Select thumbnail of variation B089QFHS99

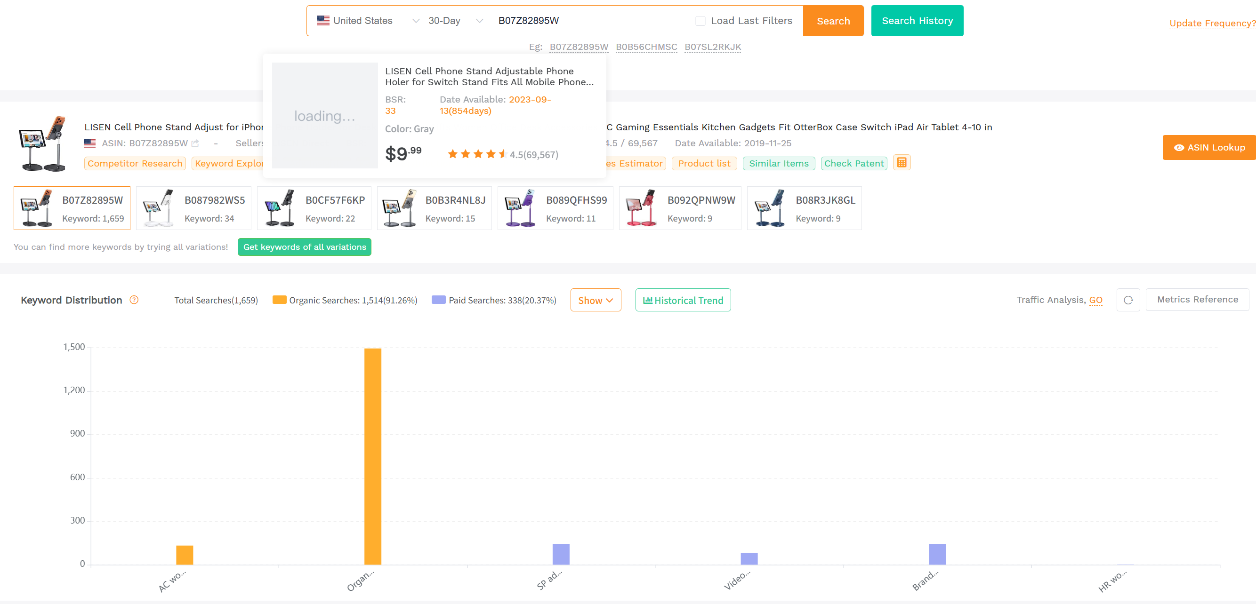pyautogui.click(x=518, y=208)
